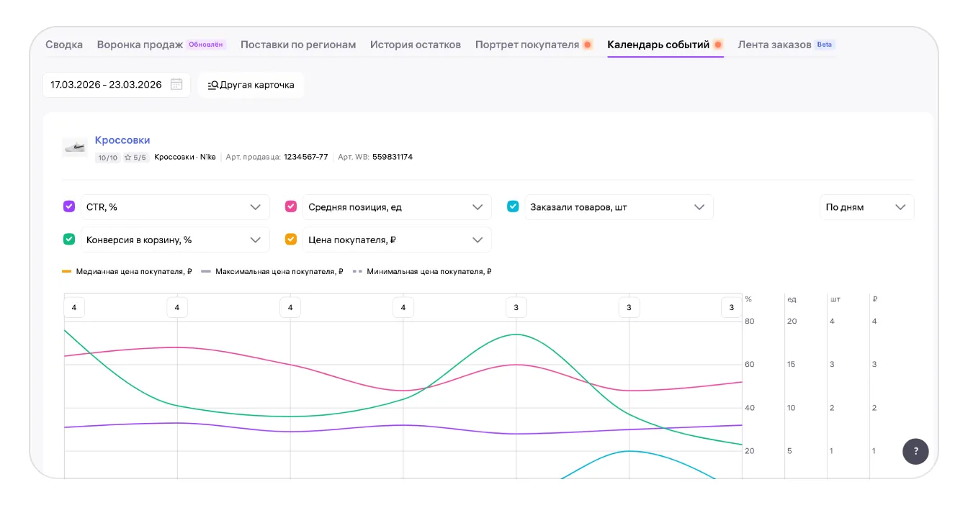Click the Кроссовки product link
Screen dimensions: 968x505
point(122,140)
